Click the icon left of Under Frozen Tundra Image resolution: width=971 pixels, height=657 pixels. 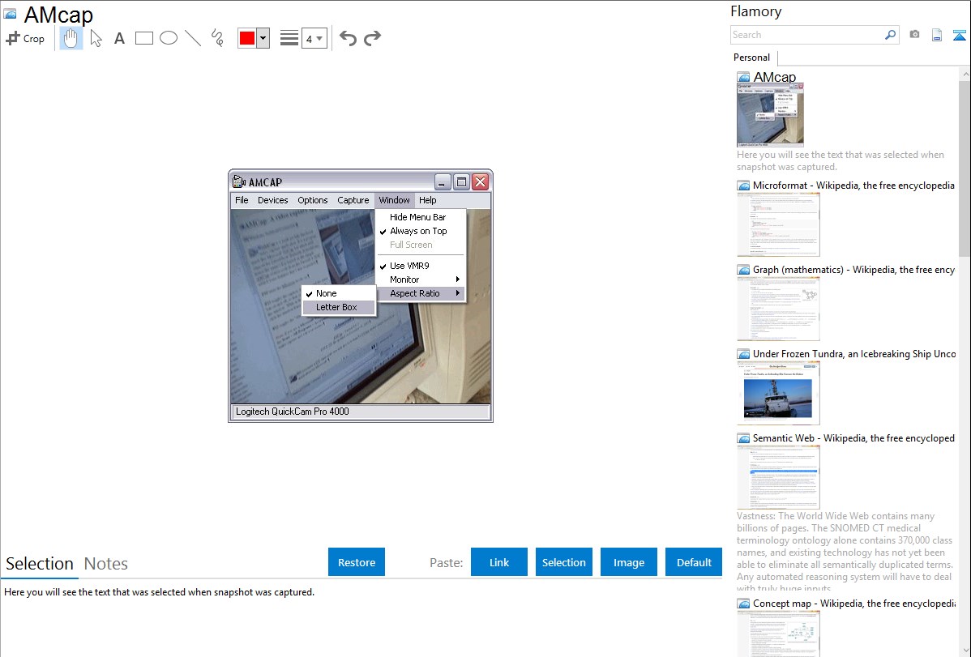click(x=743, y=353)
